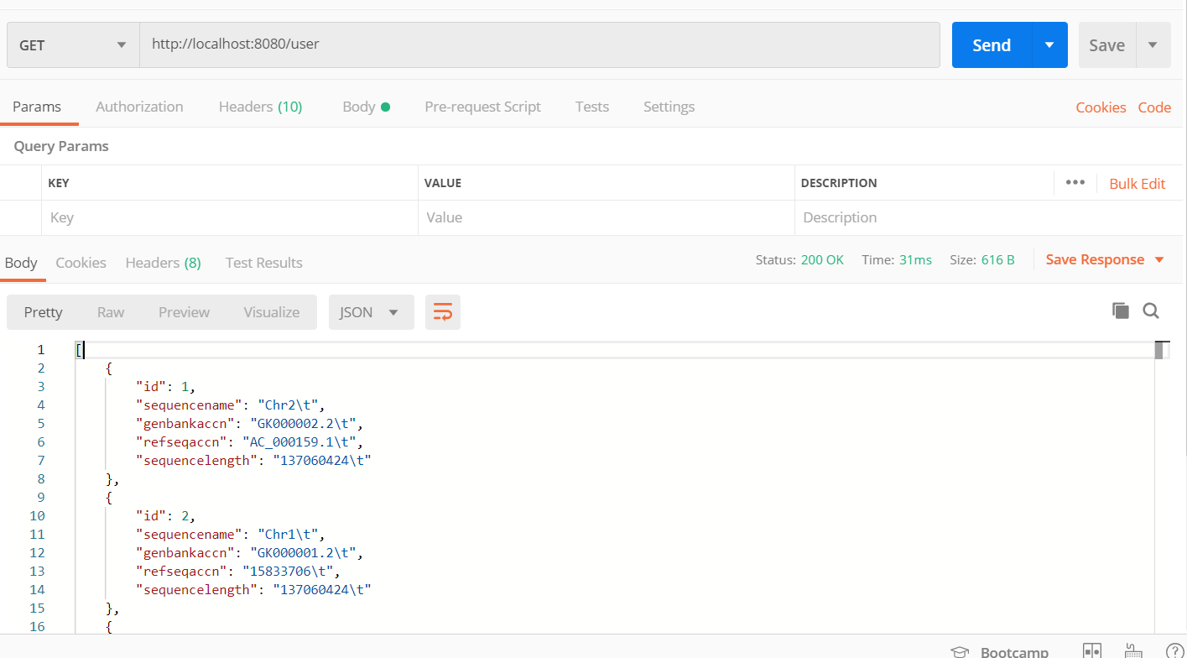Expand the Send button arrow options
This screenshot has height=658, width=1187.
click(1049, 45)
